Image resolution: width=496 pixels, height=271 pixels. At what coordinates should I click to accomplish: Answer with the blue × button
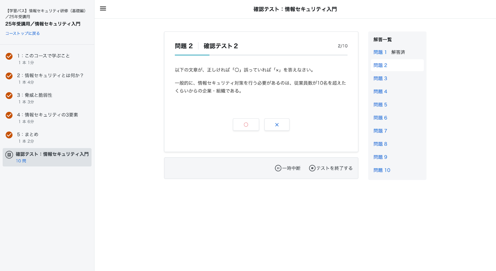pyautogui.click(x=277, y=125)
